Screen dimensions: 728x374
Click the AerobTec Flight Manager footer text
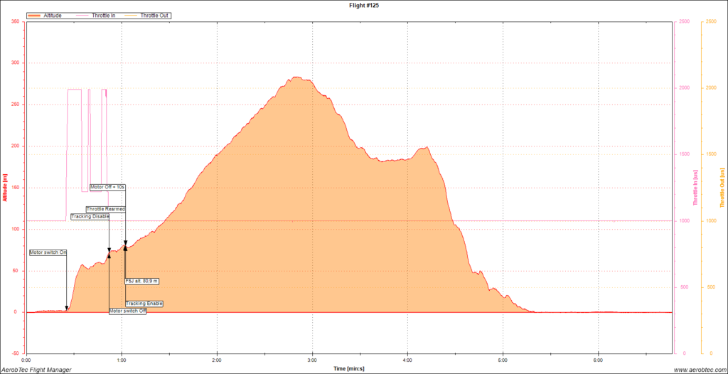pos(37,370)
